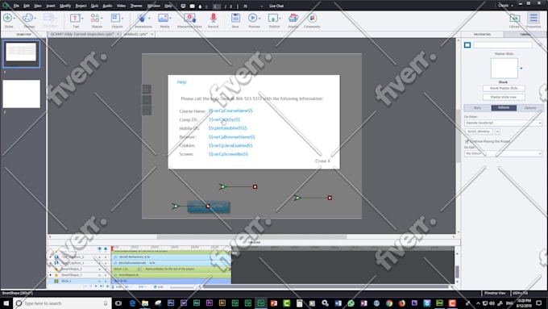Toggle visibility dot for SmartShape_2 row
Viewport: 548px width, 309px height.
100,269
